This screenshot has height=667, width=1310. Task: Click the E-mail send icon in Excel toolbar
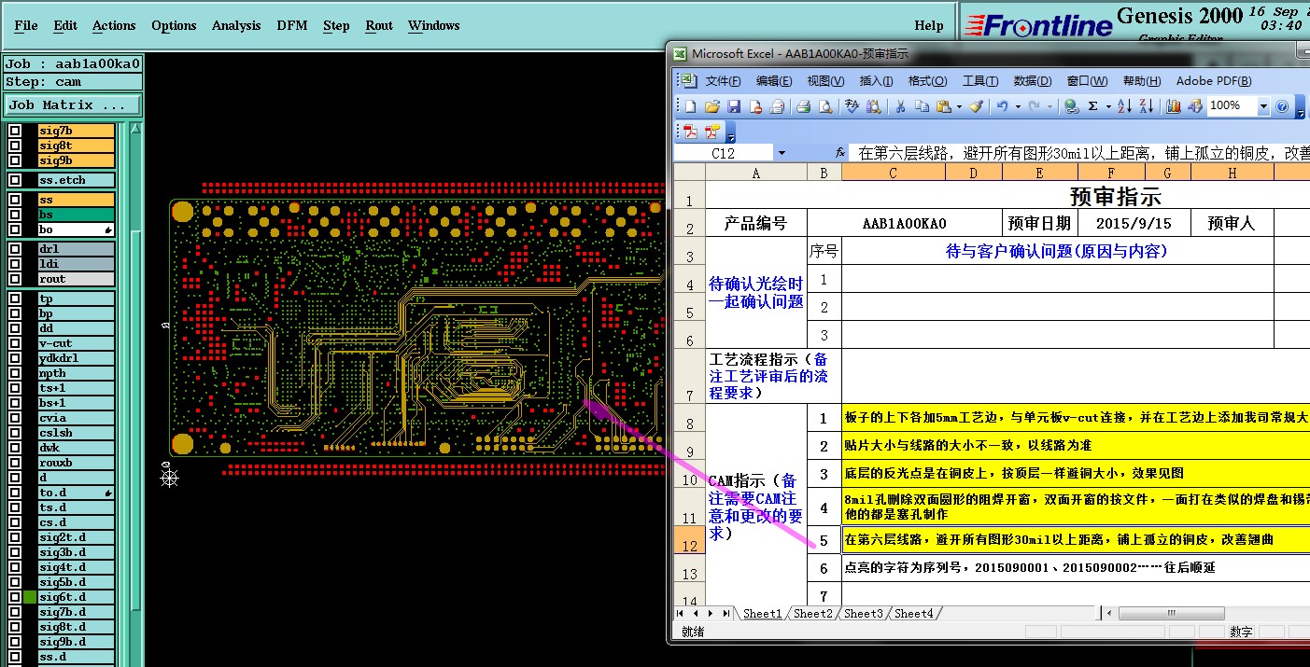pyautogui.click(x=777, y=106)
